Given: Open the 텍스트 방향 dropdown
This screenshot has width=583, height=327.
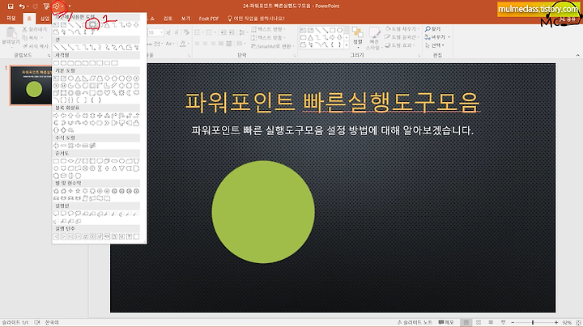Looking at the screenshot, I should click(x=269, y=29).
